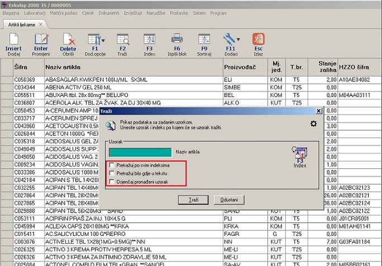Select row ABASAGLAR KWIKPEN 100IJ/ML

pos(191,80)
